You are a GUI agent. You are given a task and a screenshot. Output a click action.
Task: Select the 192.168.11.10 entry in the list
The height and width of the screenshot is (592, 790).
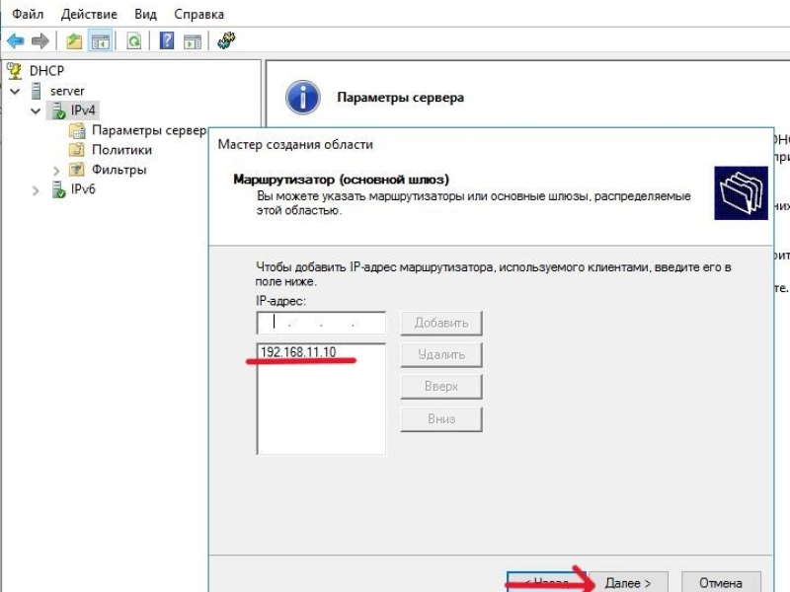pos(298,352)
